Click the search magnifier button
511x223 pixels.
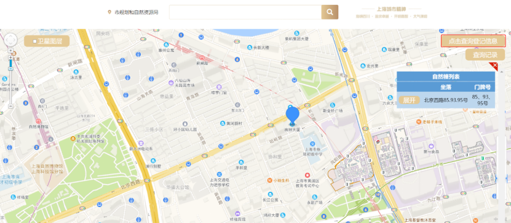330,12
